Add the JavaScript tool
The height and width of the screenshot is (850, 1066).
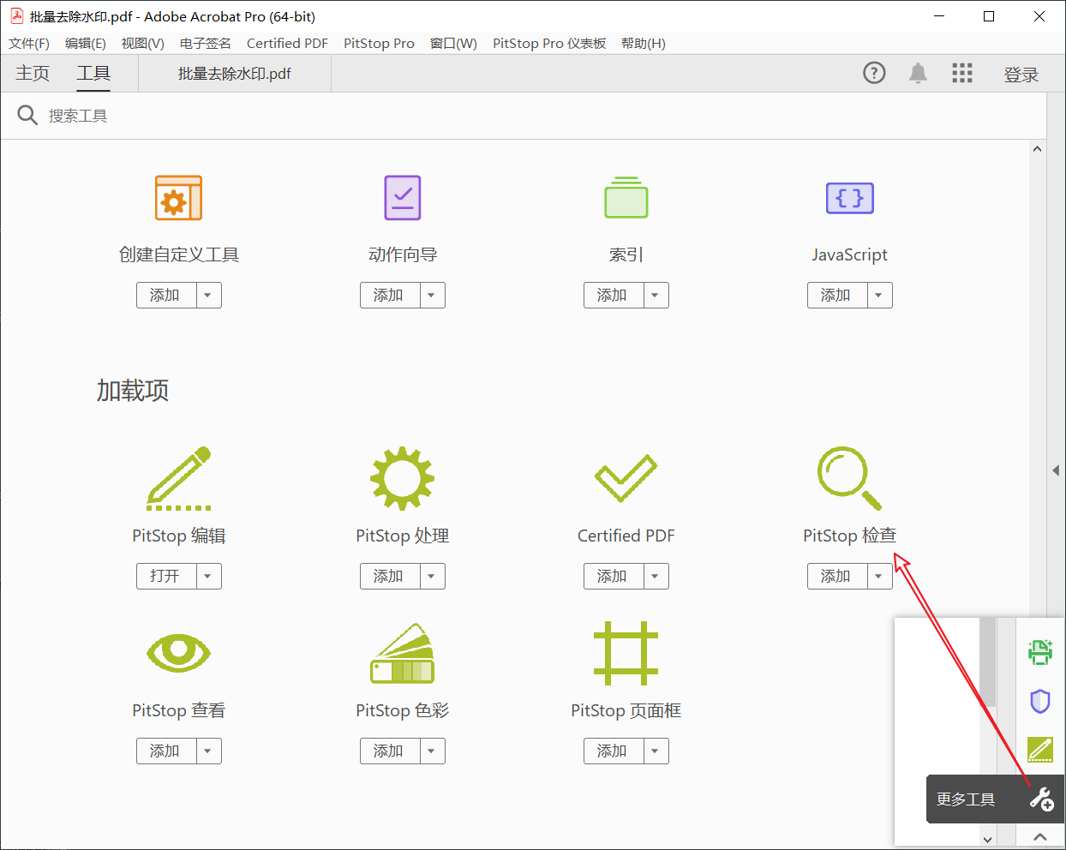[837, 295]
